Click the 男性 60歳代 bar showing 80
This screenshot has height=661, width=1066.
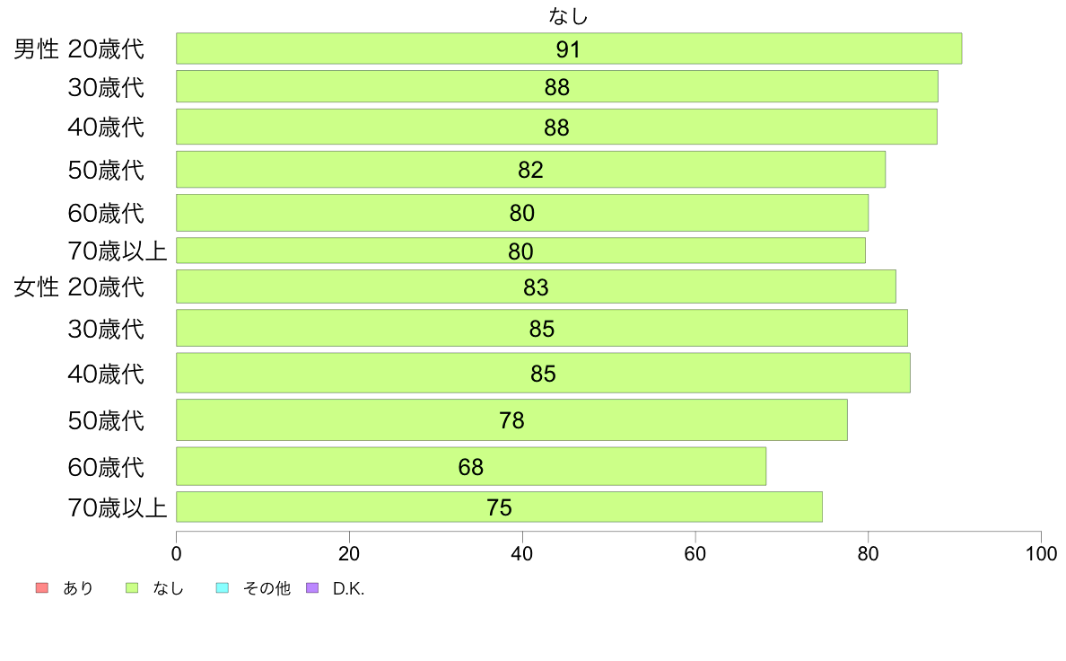coord(522,213)
